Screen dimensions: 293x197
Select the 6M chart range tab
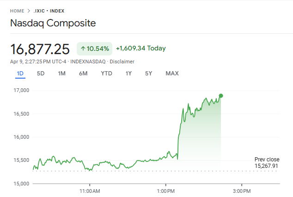(83, 74)
